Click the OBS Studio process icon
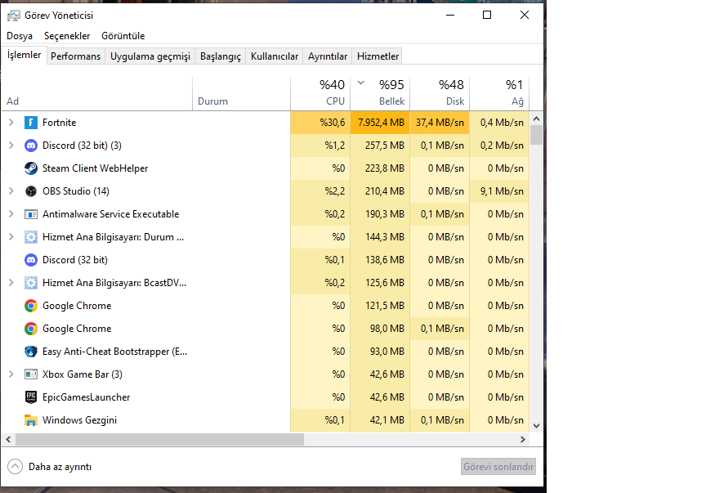The width and height of the screenshot is (706, 493). pos(30,191)
